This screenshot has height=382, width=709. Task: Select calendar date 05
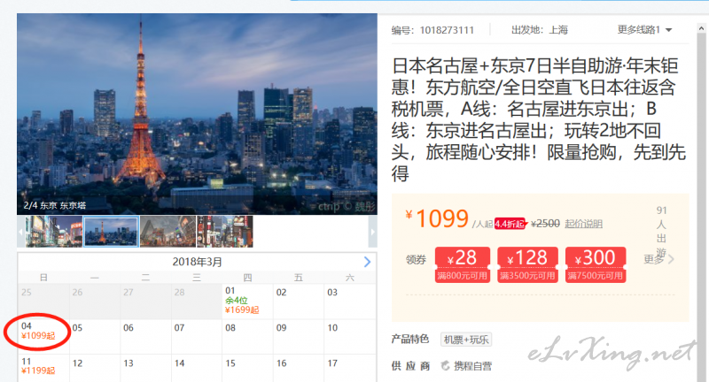(95, 336)
